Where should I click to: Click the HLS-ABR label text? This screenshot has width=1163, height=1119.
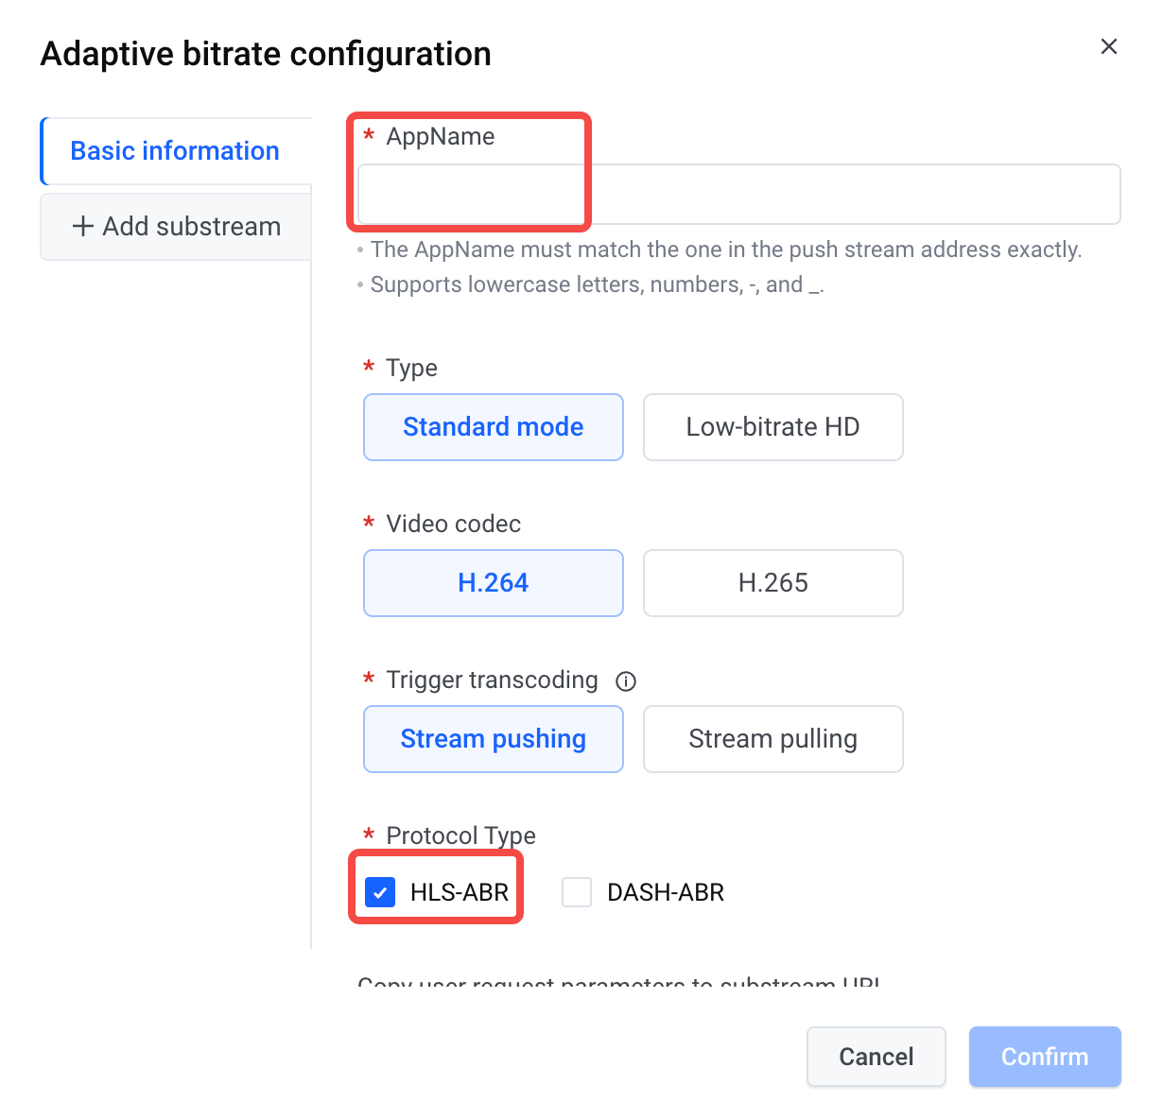(460, 892)
